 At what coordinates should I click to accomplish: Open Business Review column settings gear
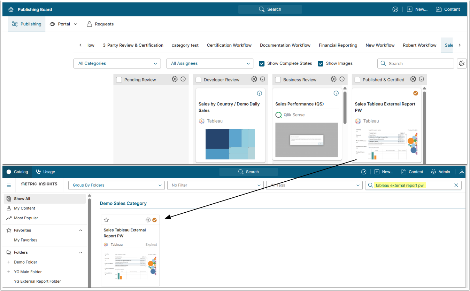pyautogui.click(x=333, y=79)
